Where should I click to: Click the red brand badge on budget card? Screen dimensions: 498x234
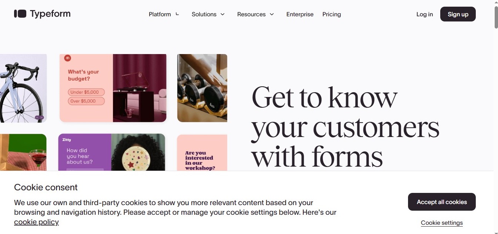click(67, 58)
